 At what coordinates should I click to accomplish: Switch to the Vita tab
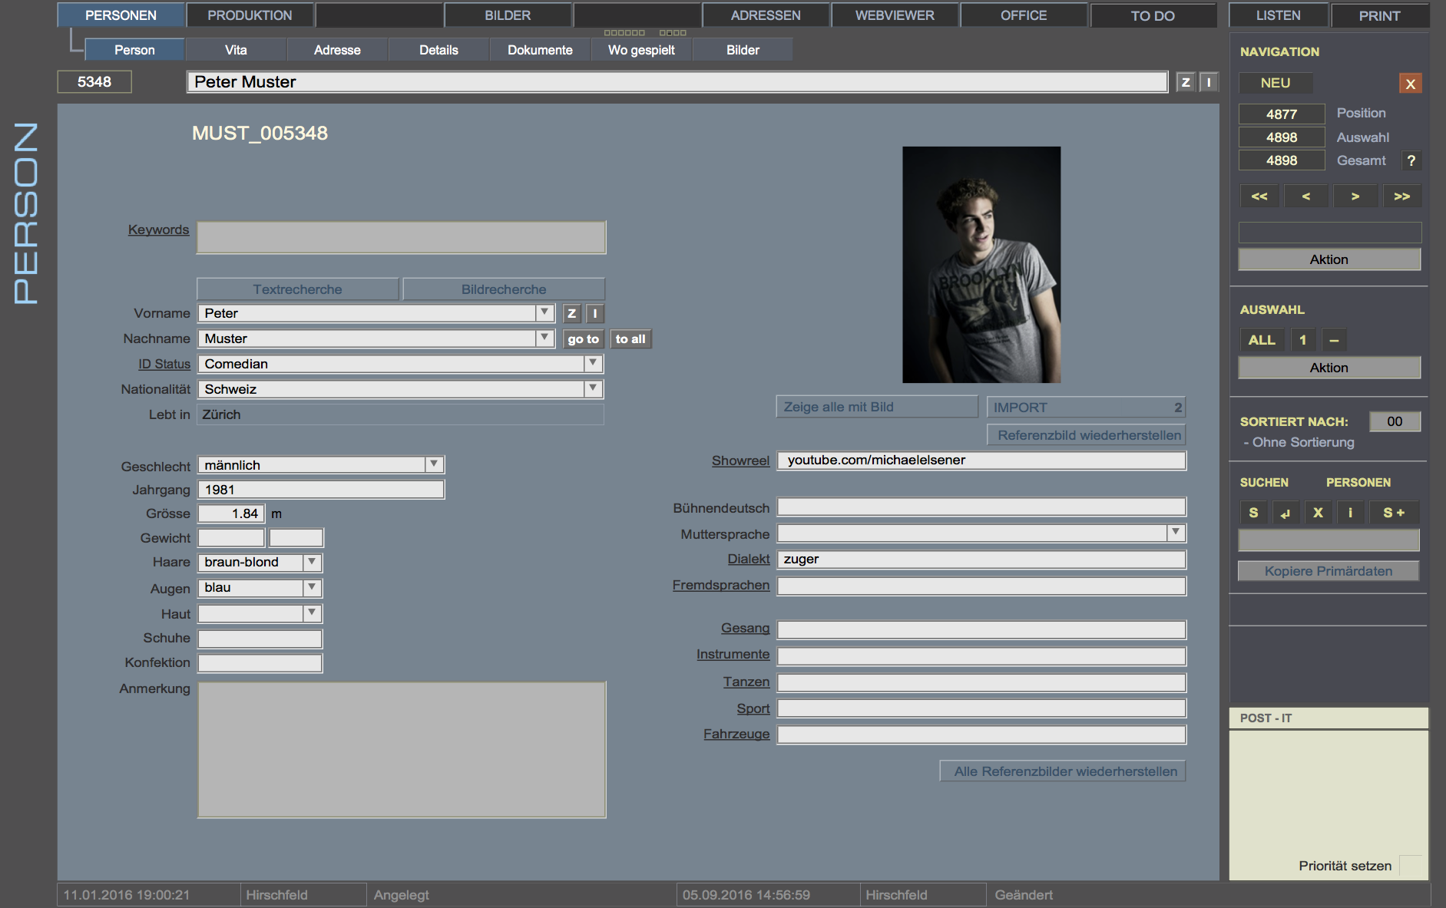coord(236,50)
